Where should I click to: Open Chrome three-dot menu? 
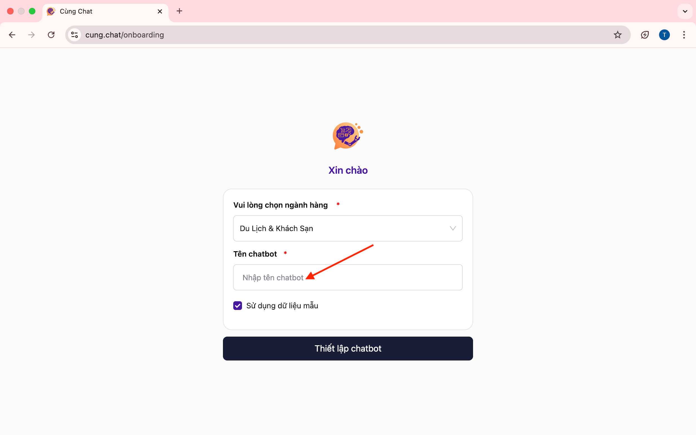pos(684,35)
